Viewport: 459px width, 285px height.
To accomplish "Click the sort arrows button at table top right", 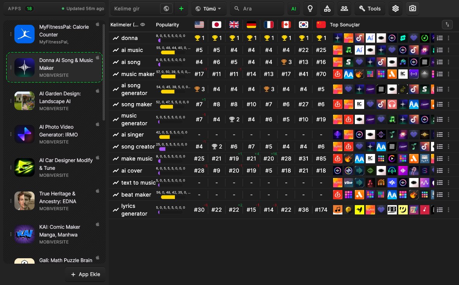I will click(447, 24).
